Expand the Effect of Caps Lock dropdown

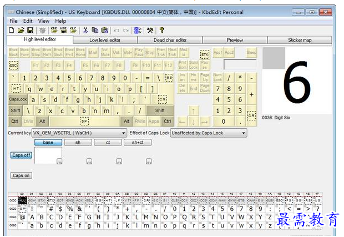pos(244,133)
